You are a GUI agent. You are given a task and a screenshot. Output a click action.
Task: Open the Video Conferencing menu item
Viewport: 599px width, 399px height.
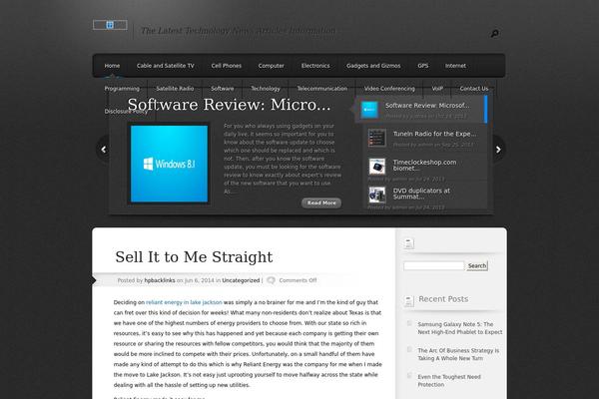389,89
